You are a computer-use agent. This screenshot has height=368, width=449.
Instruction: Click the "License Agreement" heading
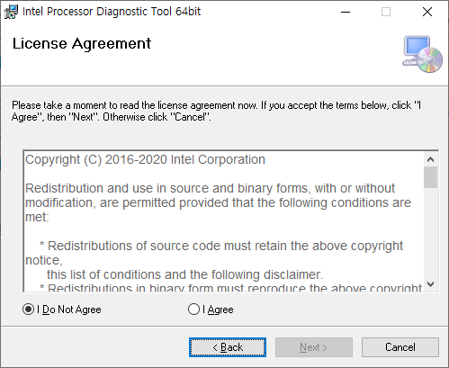82,43
